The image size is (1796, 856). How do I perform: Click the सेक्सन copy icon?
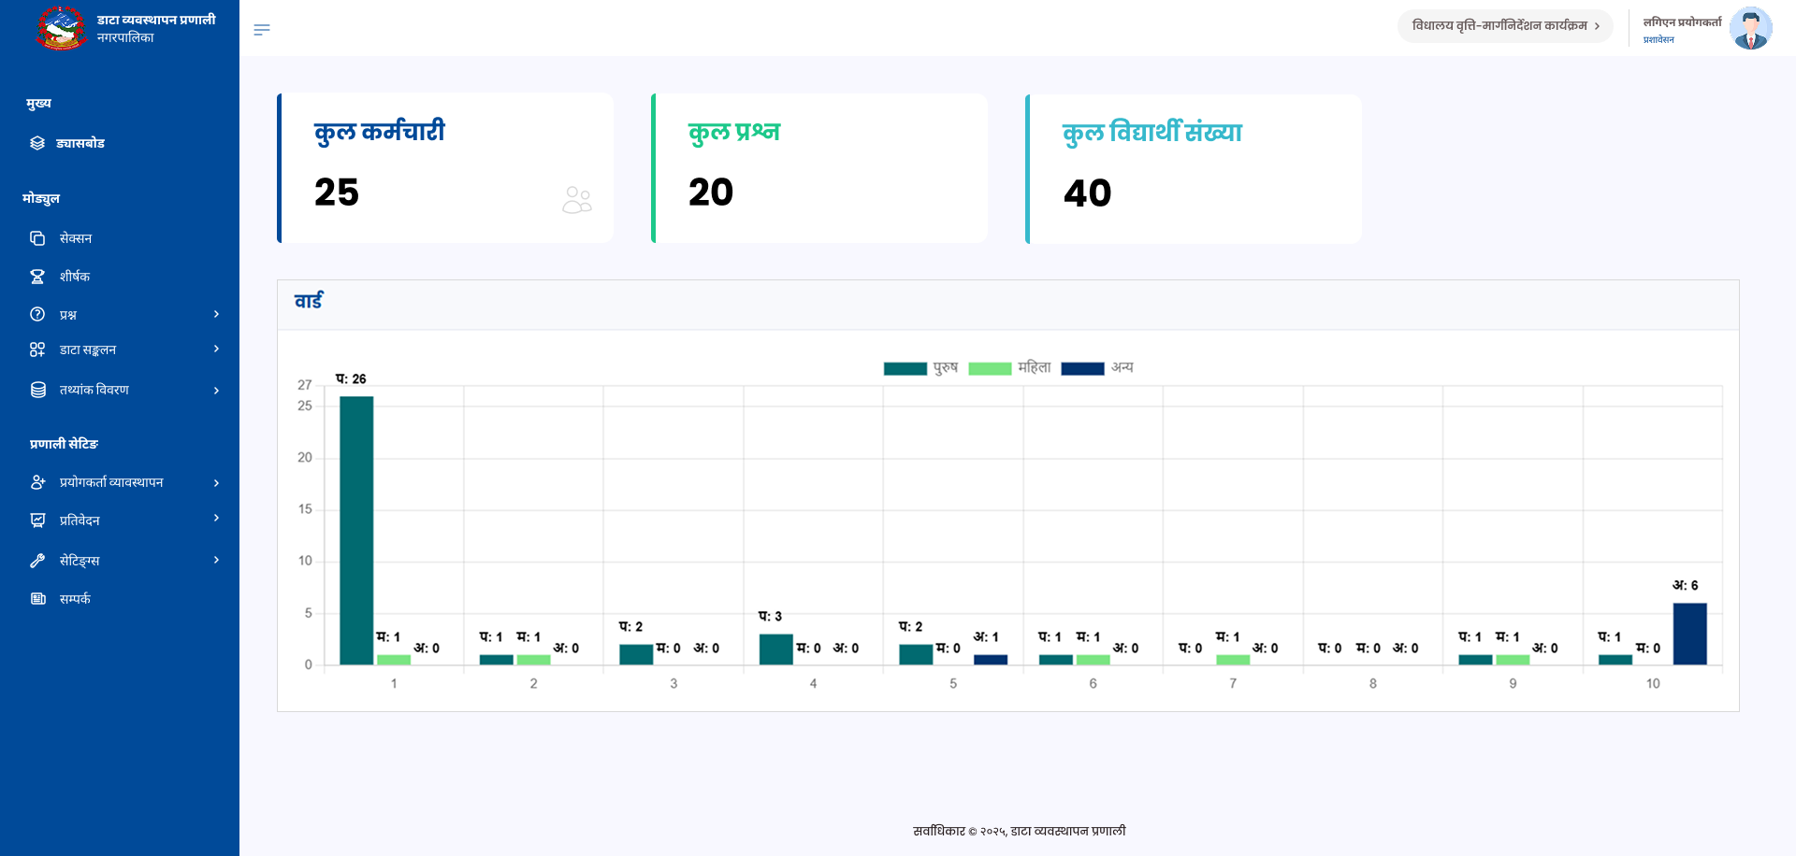coord(36,238)
